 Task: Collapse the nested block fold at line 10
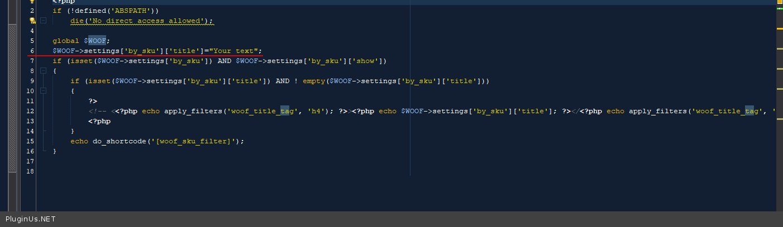[x=43, y=91]
